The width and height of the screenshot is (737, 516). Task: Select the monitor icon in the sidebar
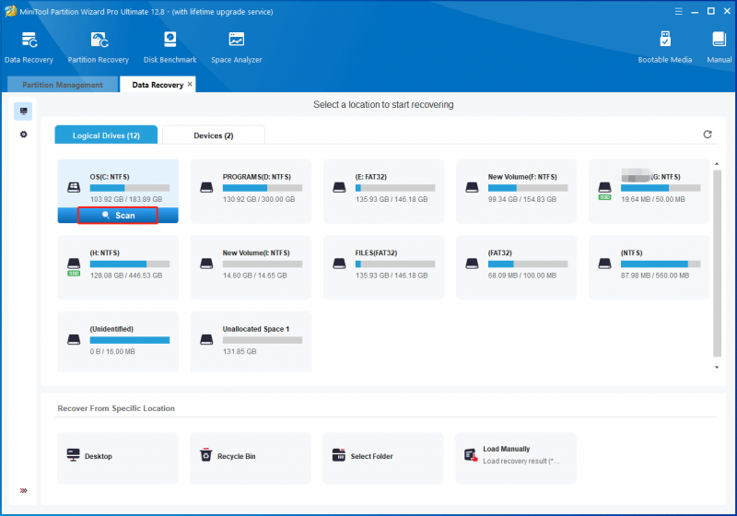(24, 111)
